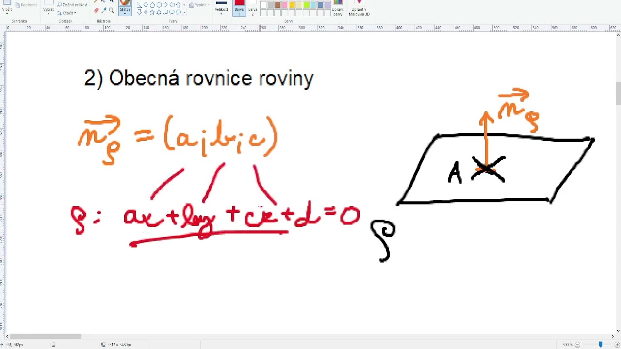Pick the light turquoise color swatch
Screen dimensions: 621x349
click(x=313, y=5)
